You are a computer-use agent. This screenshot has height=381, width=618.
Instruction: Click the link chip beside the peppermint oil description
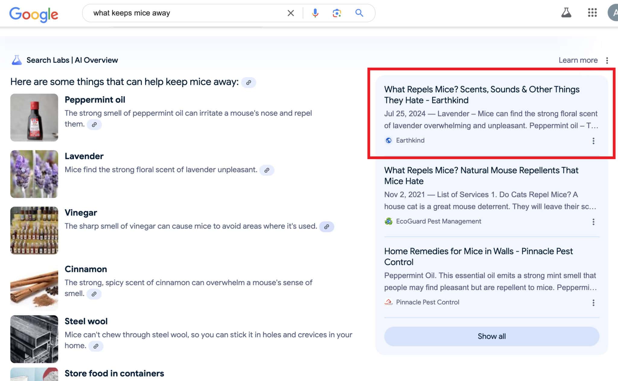[x=94, y=124]
